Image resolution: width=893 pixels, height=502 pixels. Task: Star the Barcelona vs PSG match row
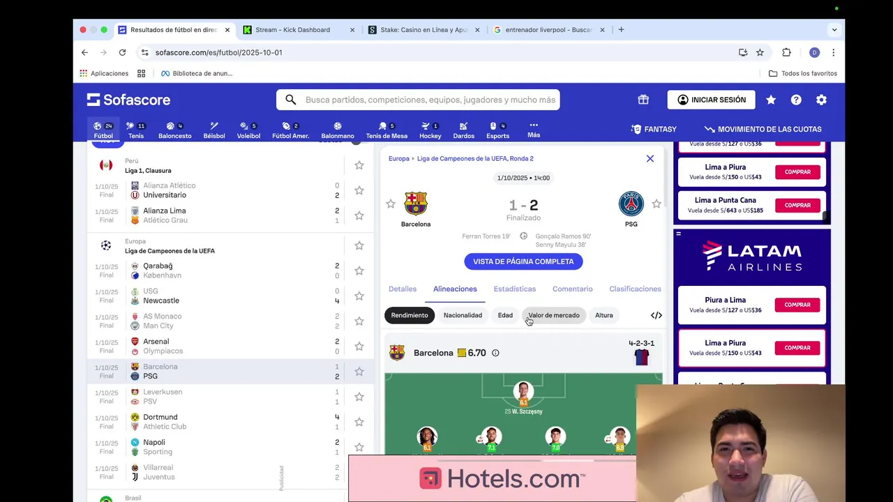(359, 372)
